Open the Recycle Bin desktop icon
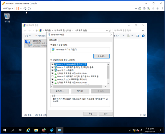The width and height of the screenshot is (165, 134). 7,17
